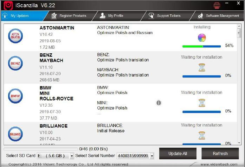Click the 54% progress label

click(229, 46)
